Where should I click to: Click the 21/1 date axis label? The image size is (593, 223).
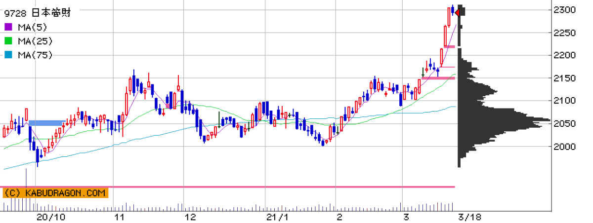point(277,217)
